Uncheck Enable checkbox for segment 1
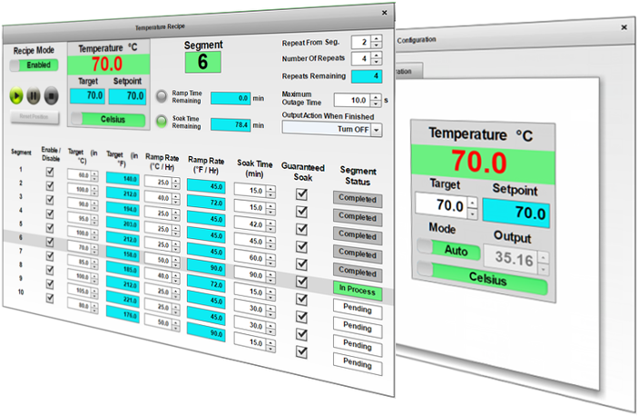 click(x=50, y=170)
